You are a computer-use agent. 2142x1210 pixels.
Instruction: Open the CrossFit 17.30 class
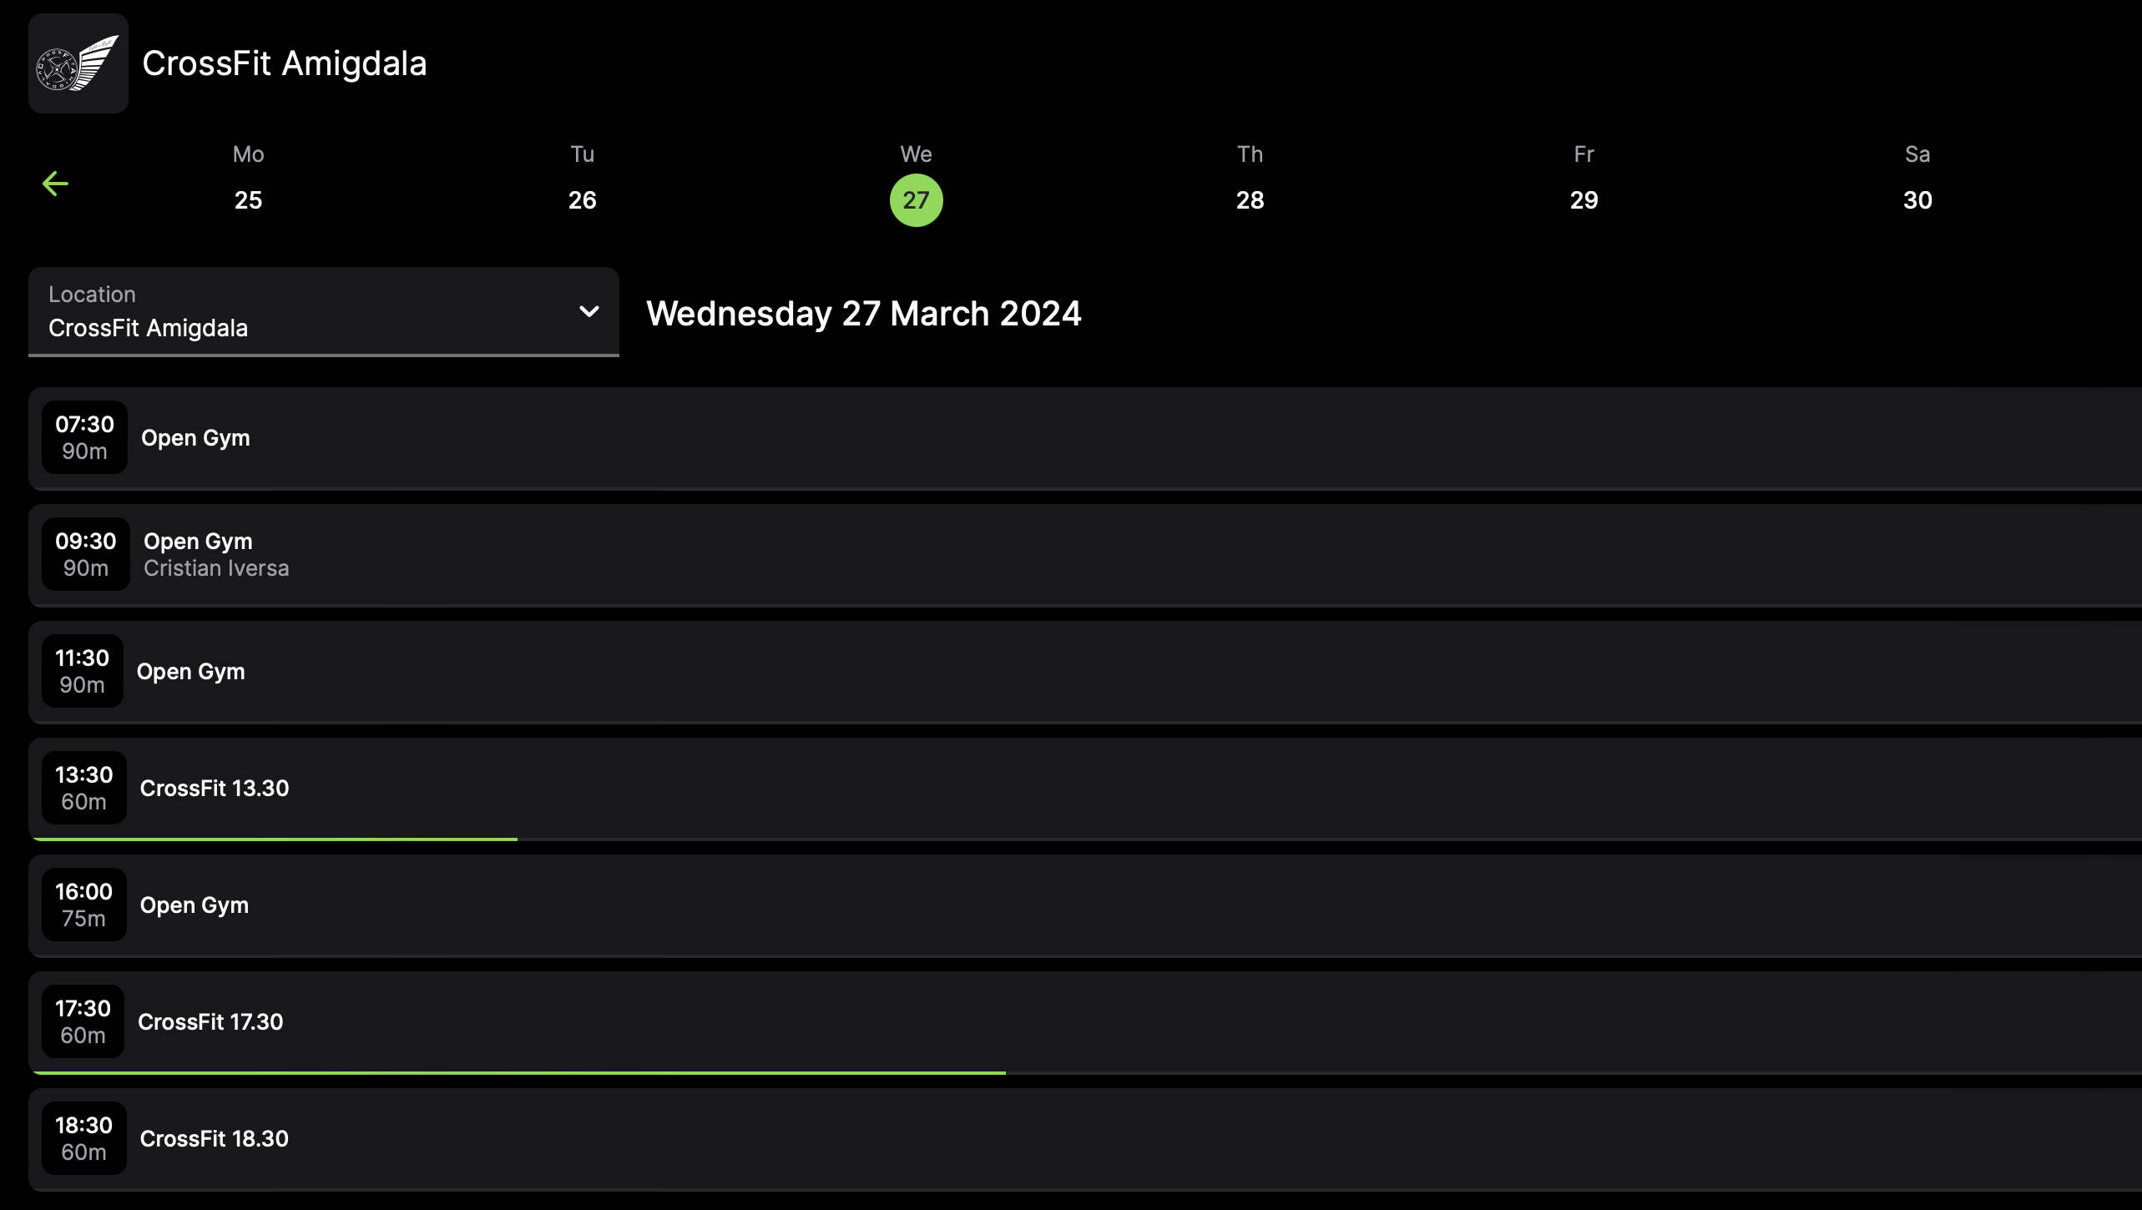point(210,1022)
